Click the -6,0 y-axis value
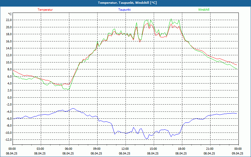 tap(9, 119)
